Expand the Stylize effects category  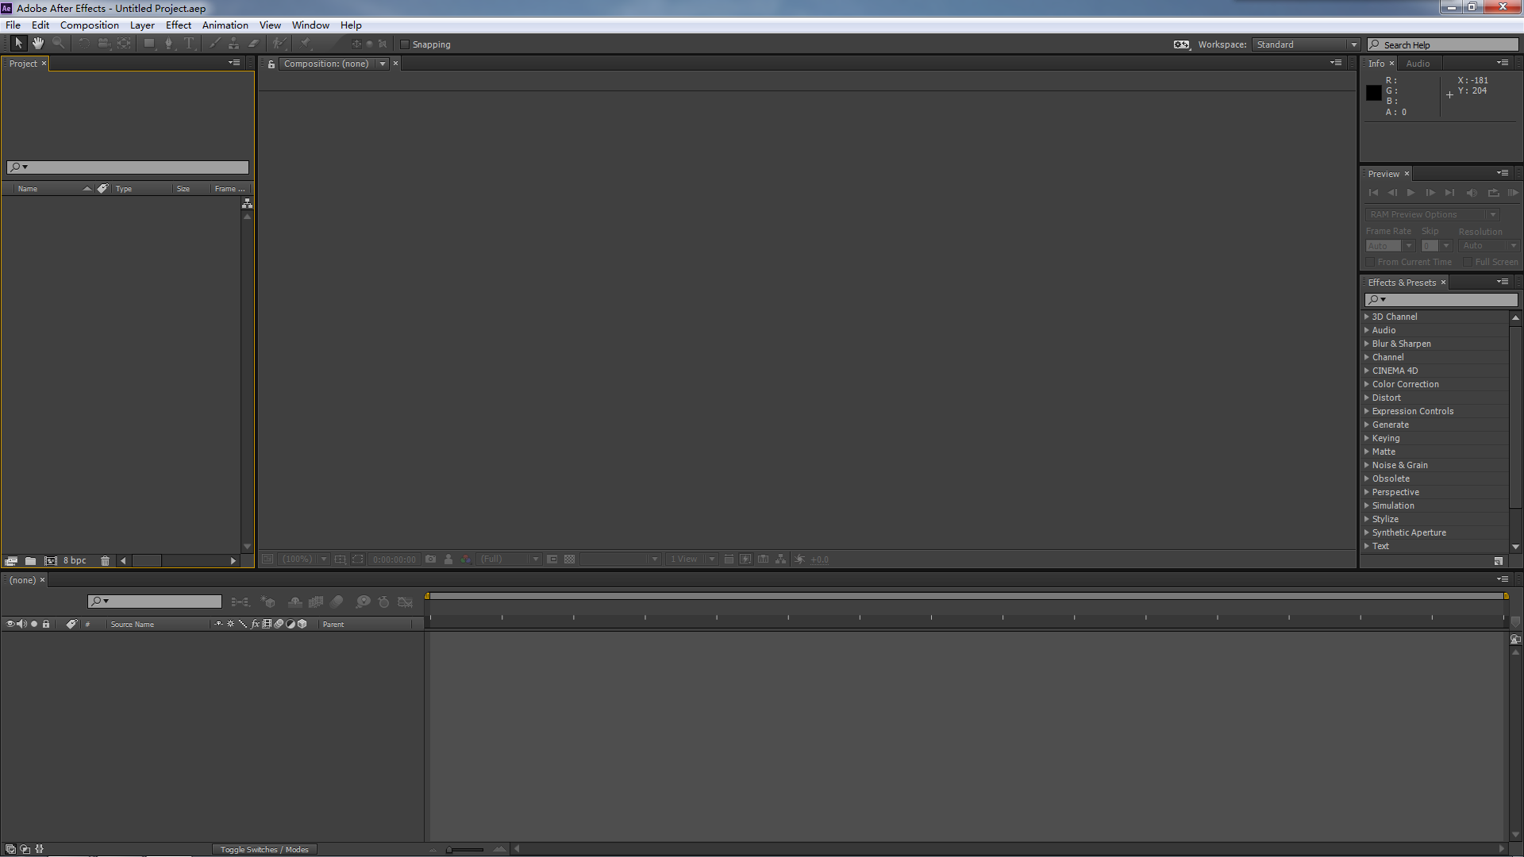1367,519
